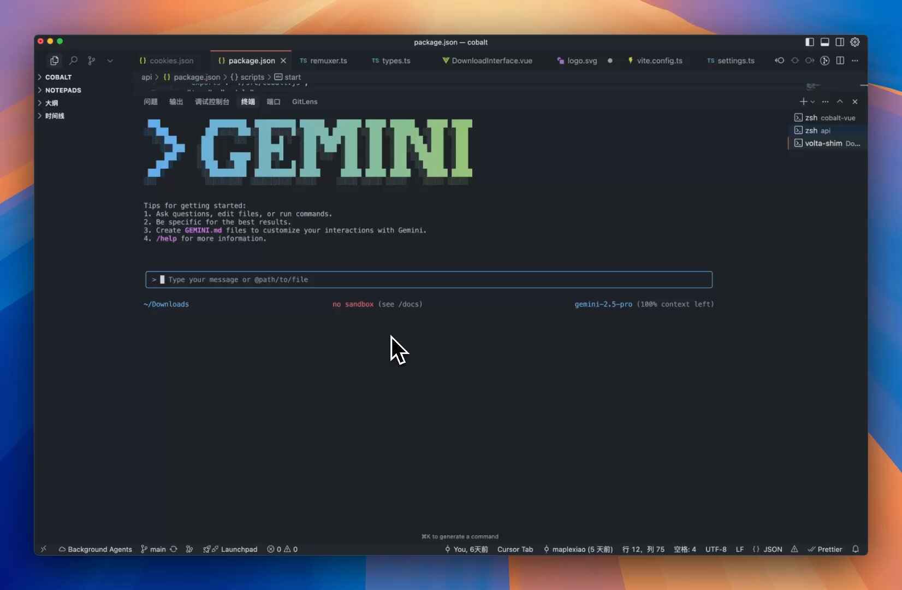Select zsh cobalt-vue terminal
The image size is (902, 590).
point(828,117)
